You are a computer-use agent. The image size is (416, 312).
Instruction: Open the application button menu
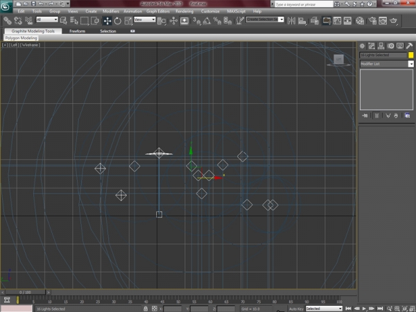pyautogui.click(x=6, y=6)
